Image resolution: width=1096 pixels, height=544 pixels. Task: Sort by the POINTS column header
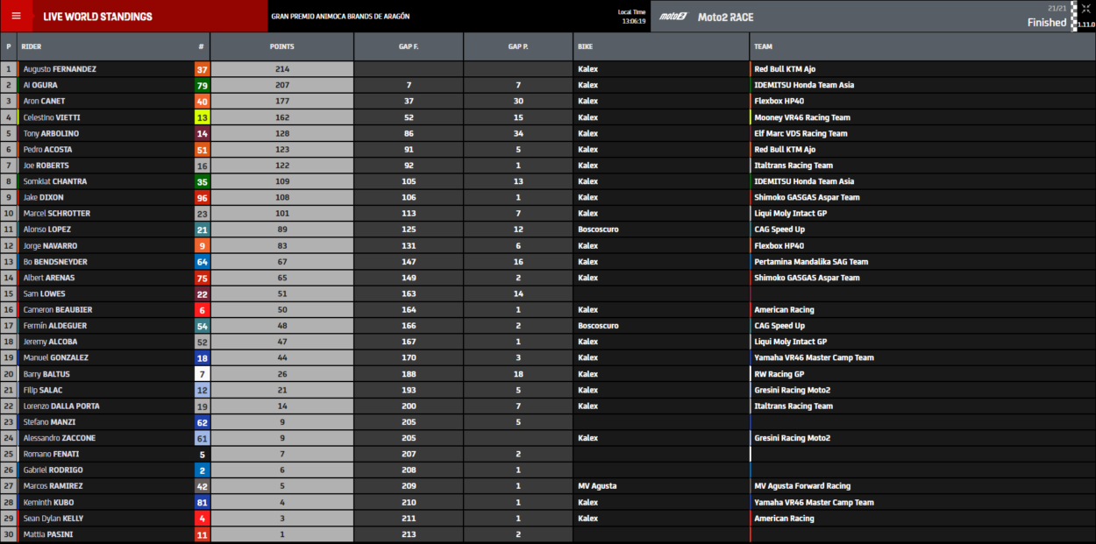click(x=281, y=46)
